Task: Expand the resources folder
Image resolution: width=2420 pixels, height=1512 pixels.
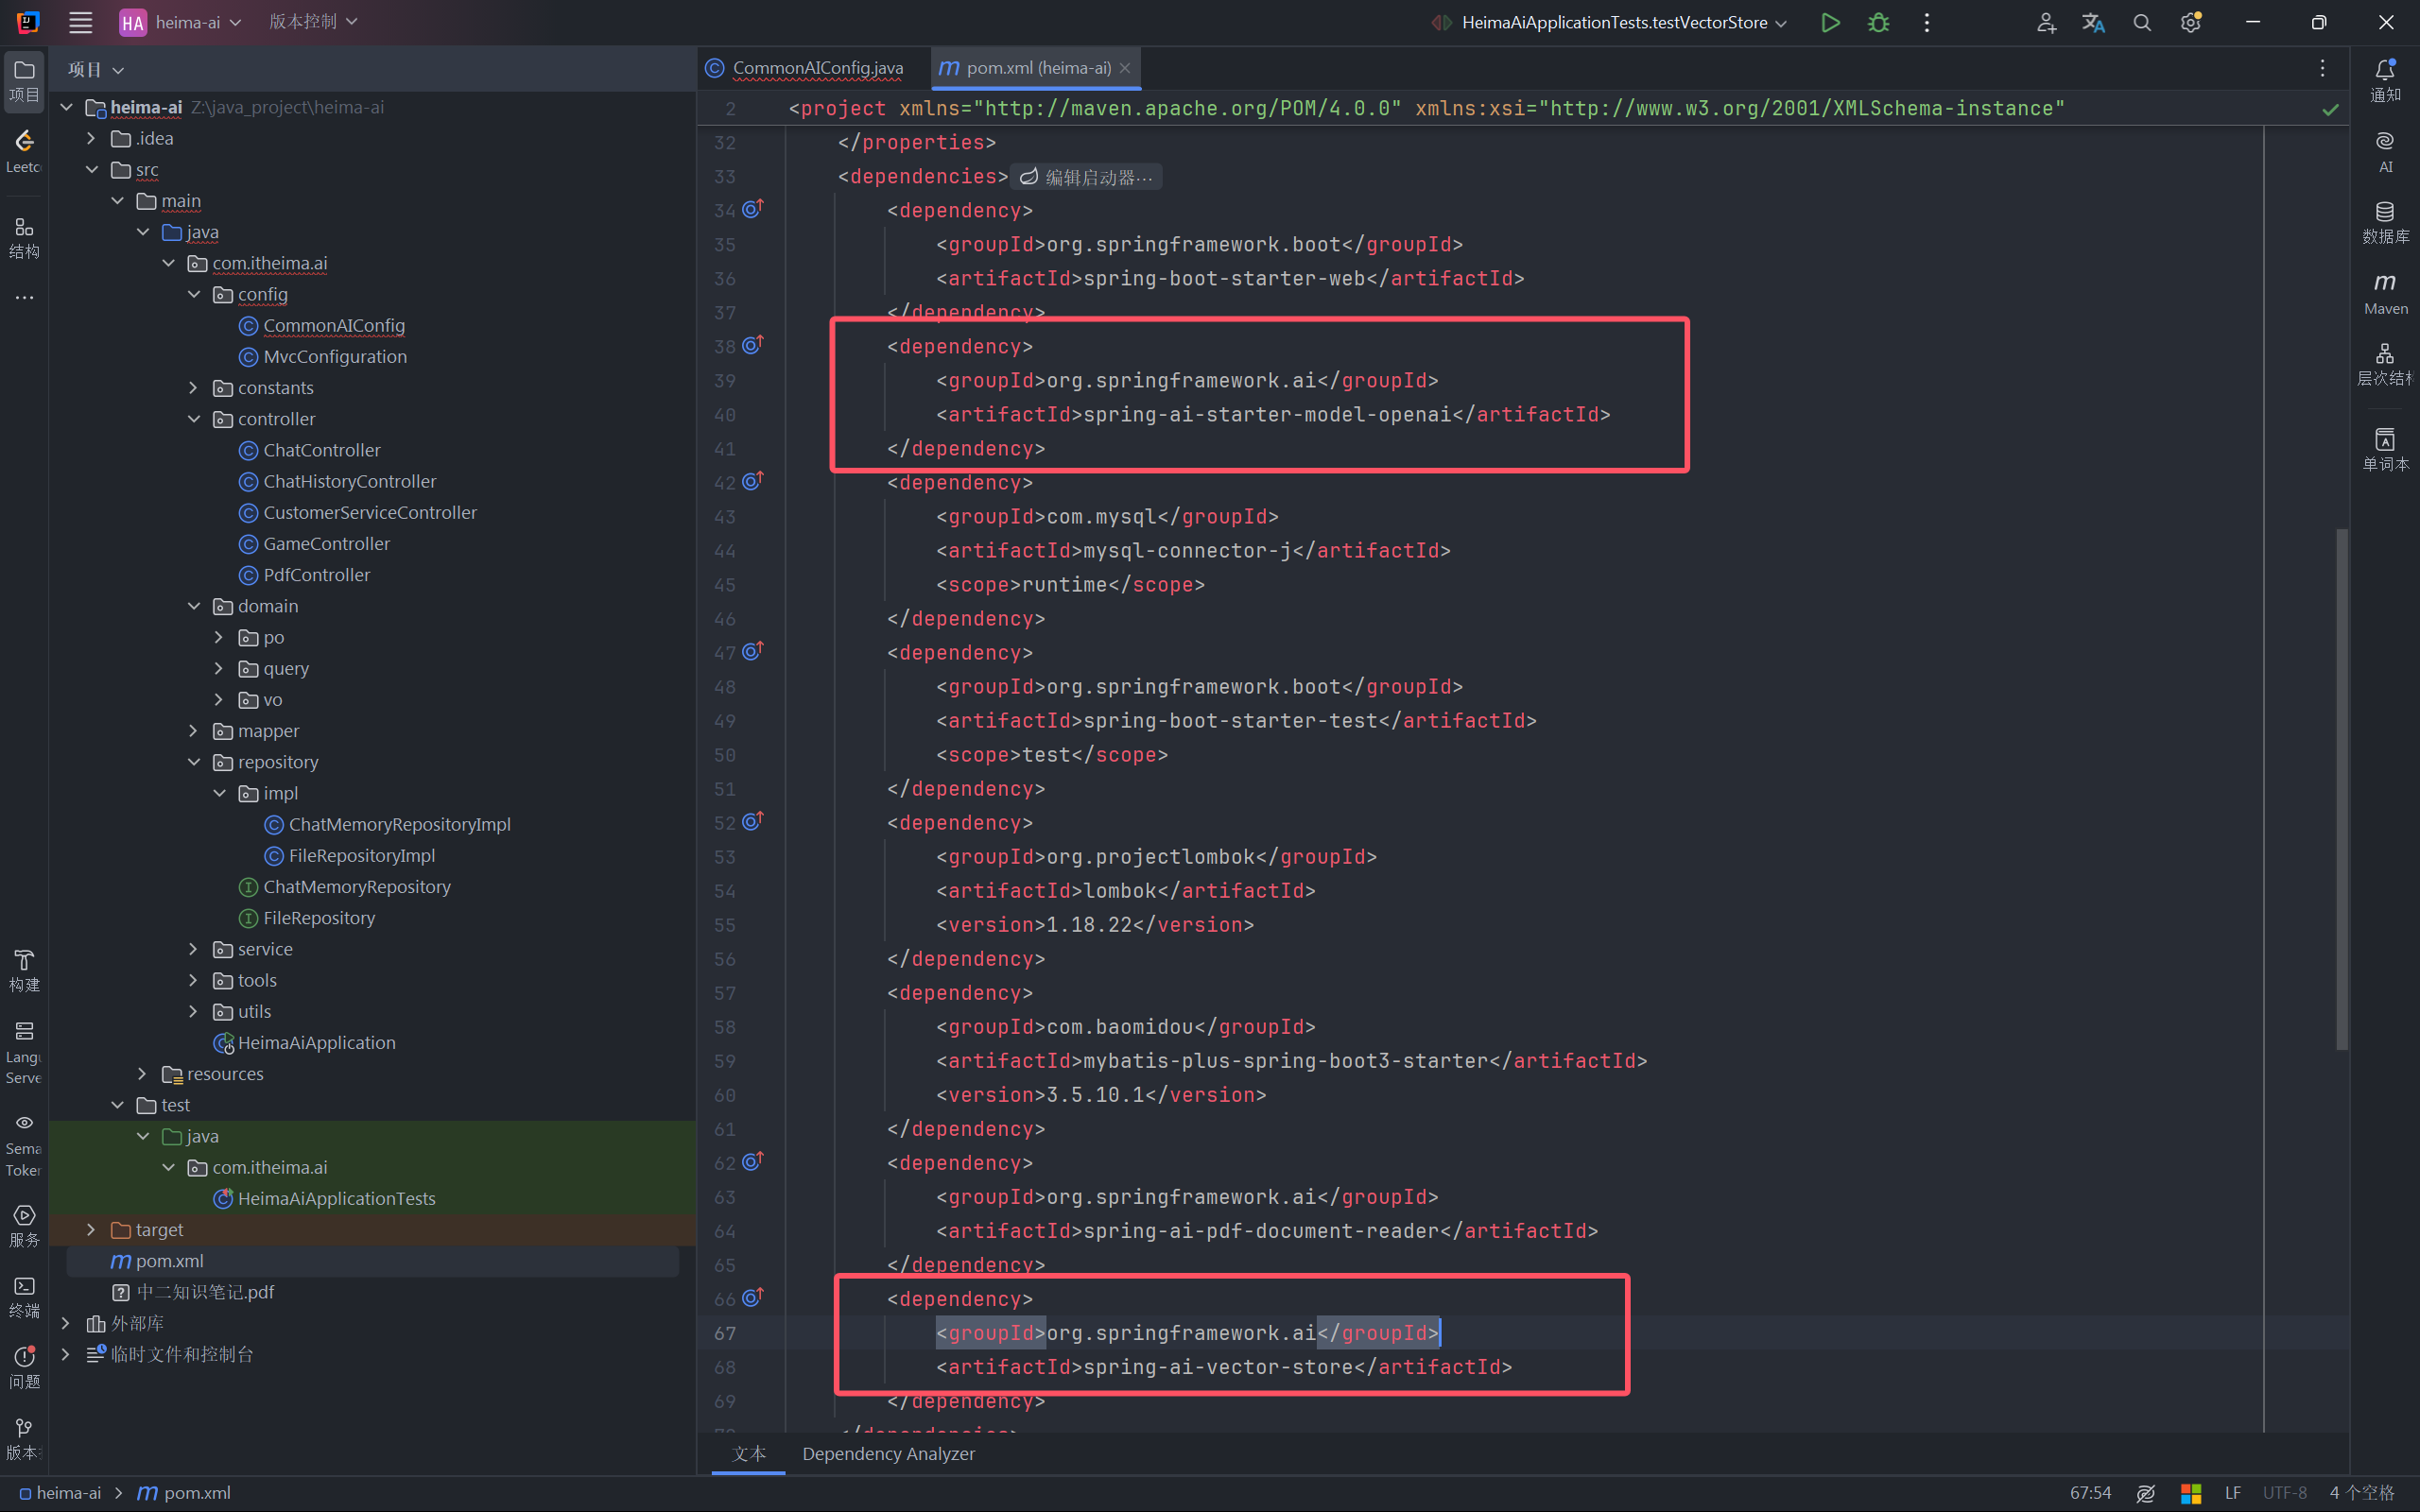Action: pos(142,1073)
